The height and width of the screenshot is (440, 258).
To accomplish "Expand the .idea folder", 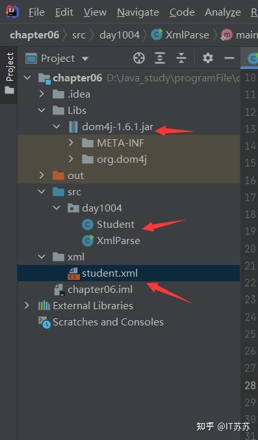I will [42, 94].
